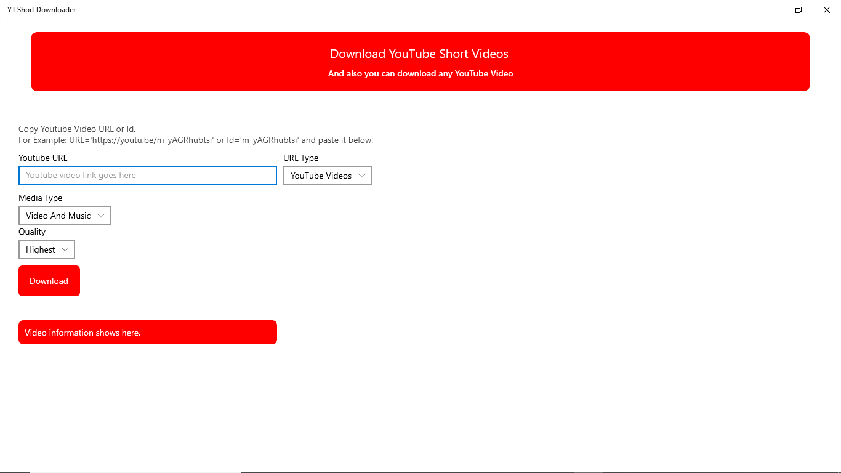Close the YT Short Downloader window
This screenshot has width=841, height=473.
coord(827,10)
